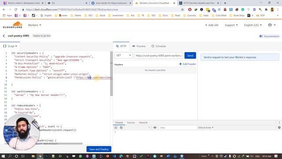Open the Workers dropdown menu
282x159 pixels.
tap(34, 25)
